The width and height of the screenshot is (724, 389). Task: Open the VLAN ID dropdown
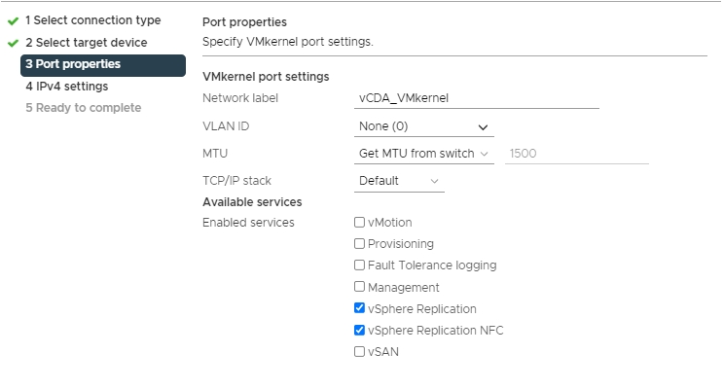click(423, 126)
